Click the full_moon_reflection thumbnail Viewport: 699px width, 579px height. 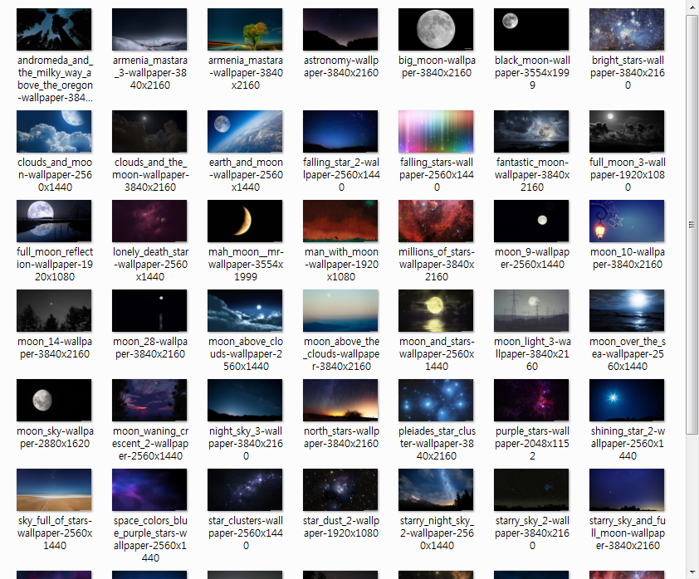point(54,221)
